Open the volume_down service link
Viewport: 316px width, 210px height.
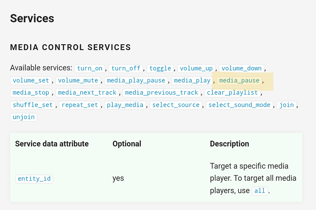(241, 68)
